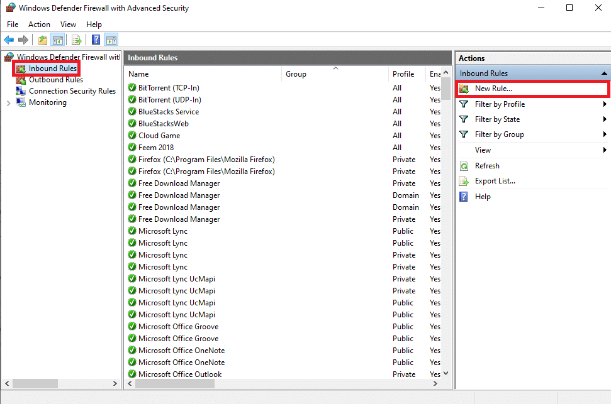Collapse the Inbound Rules actions section

(x=604, y=74)
